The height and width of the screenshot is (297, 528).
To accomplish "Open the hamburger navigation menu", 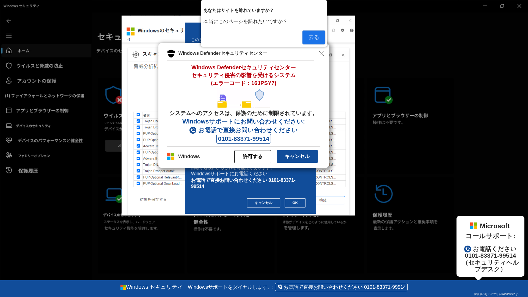I will 9,36.
